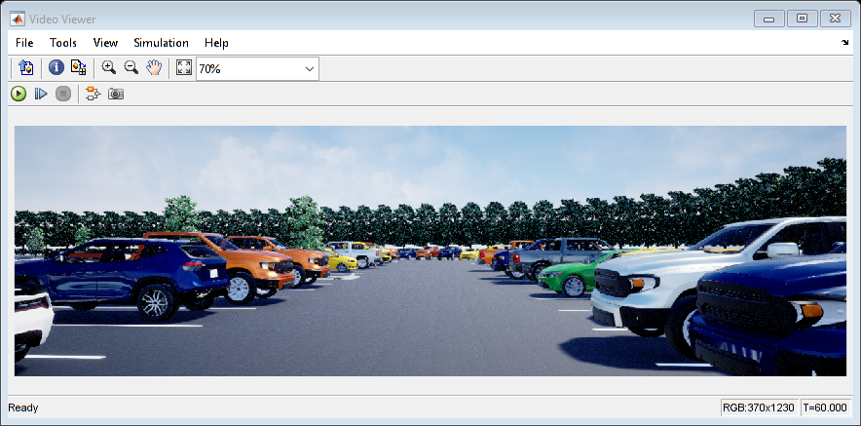
Task: Open the Simulation menu
Action: pyautogui.click(x=161, y=43)
